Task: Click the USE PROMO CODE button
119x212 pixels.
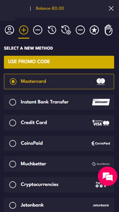Action: tap(59, 62)
